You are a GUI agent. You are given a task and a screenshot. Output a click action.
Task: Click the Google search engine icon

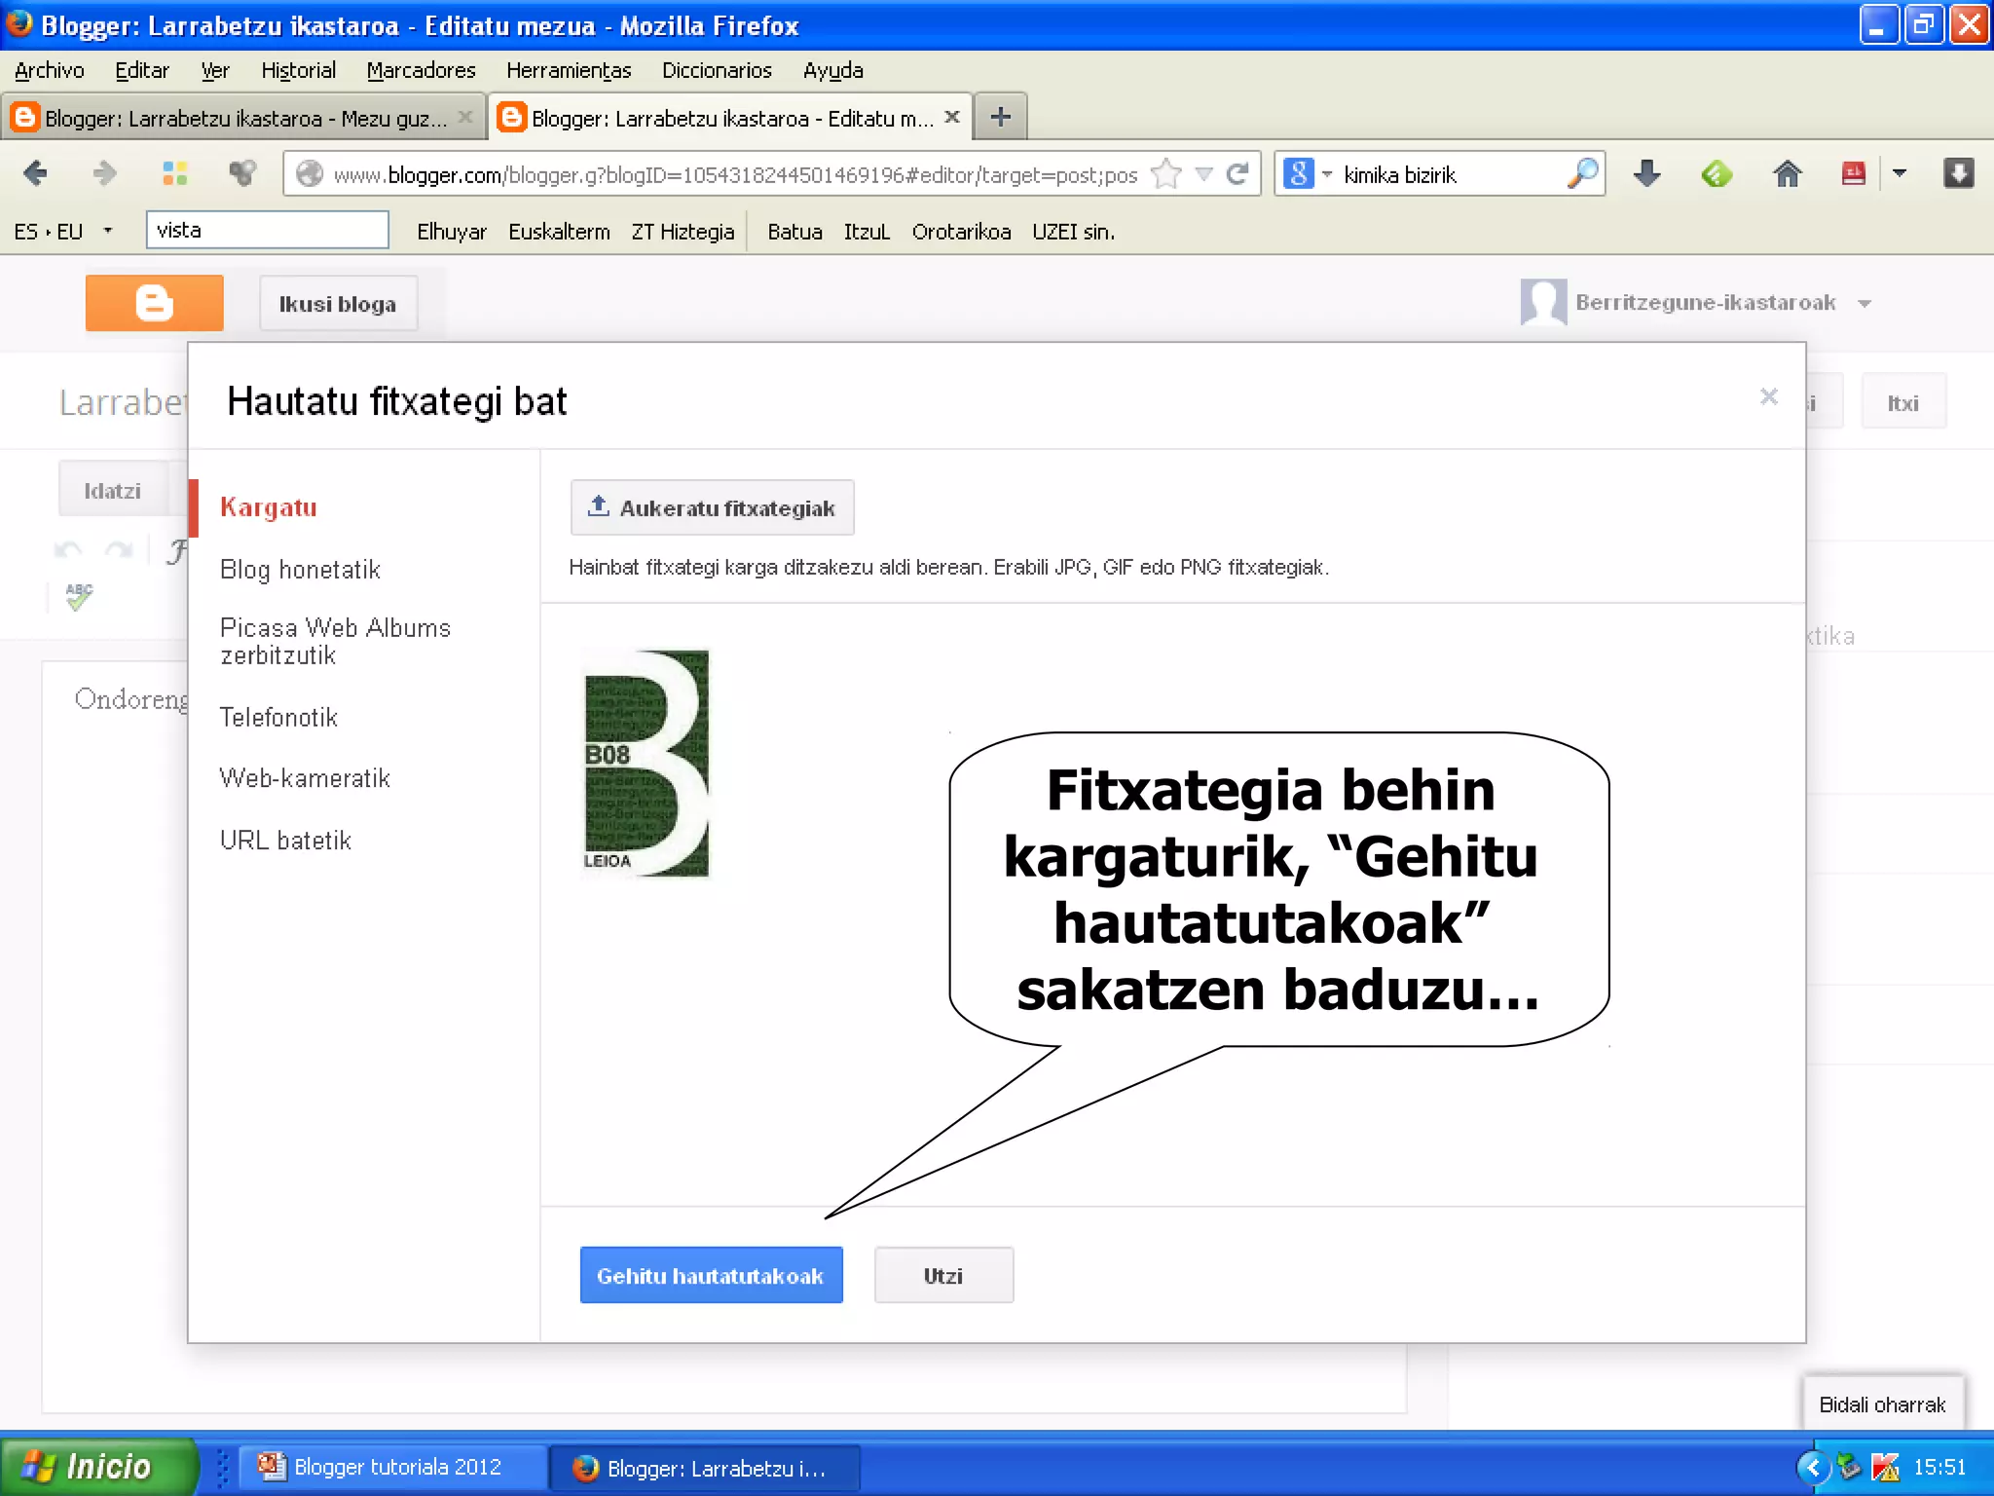(1299, 174)
